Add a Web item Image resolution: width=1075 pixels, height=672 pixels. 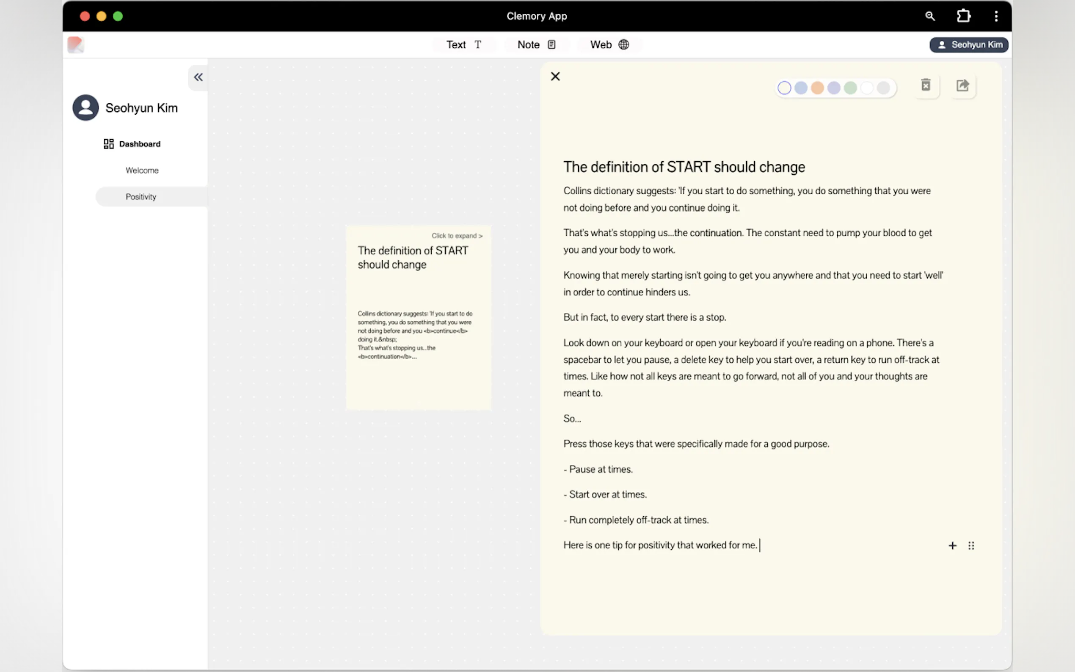pos(609,44)
